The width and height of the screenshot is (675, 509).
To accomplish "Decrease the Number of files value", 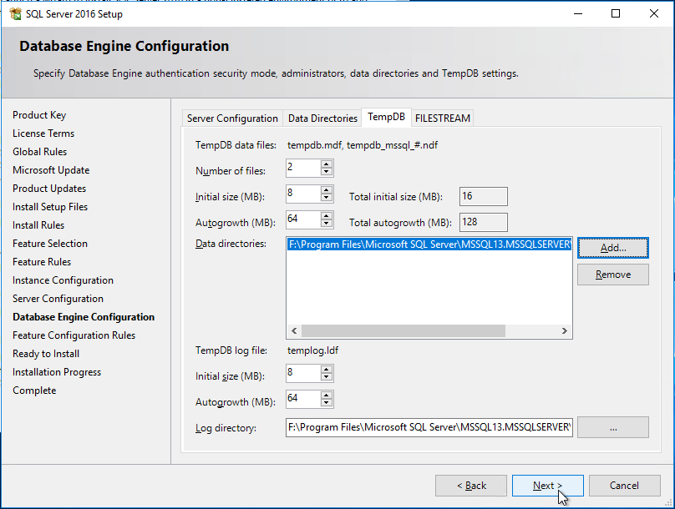I will point(327,172).
